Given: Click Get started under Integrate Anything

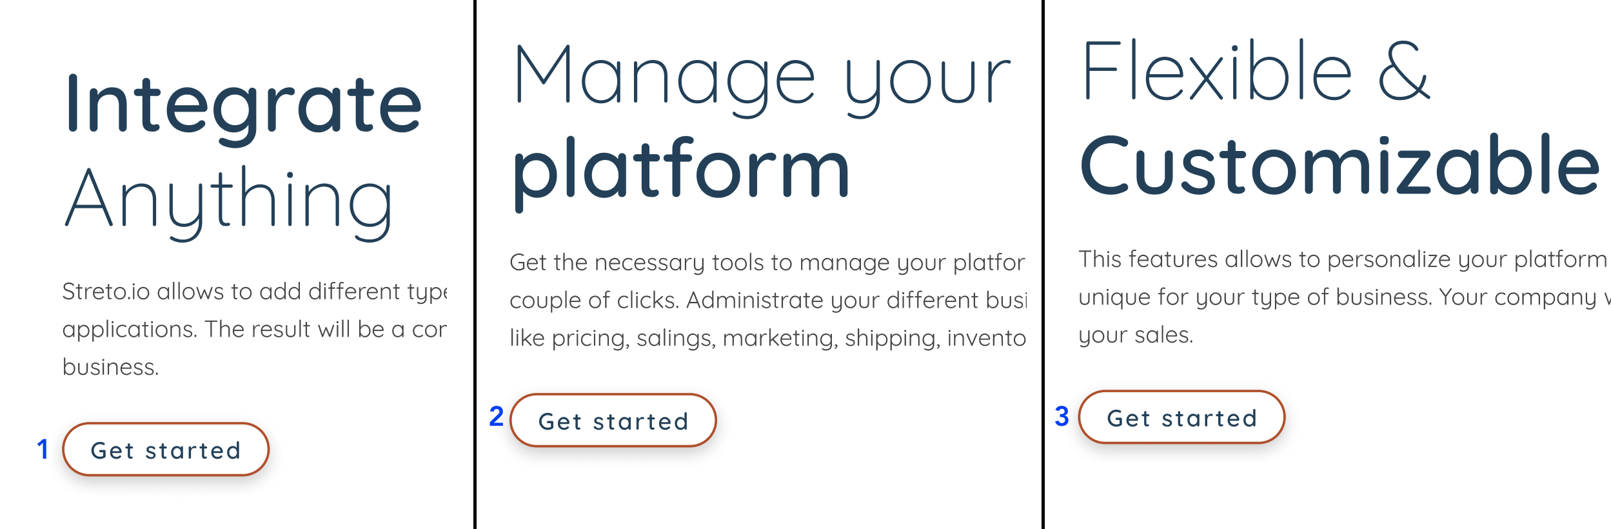Looking at the screenshot, I should pos(165,450).
